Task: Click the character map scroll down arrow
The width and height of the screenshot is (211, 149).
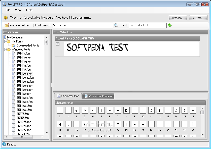Action: point(202,135)
